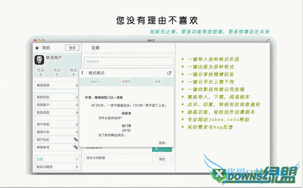This screenshot has width=303, height=188.
Task: Switch to the 好莱坞 format tab
Action: tap(126, 82)
